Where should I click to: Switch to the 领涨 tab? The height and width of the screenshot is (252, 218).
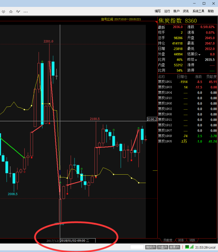pos(181,240)
